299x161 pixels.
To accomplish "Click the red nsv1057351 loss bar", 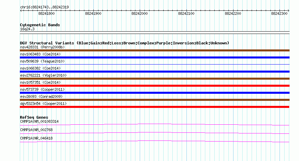I will tap(155, 86).
